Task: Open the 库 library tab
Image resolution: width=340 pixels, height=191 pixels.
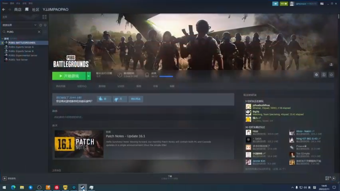Action: point(27,9)
